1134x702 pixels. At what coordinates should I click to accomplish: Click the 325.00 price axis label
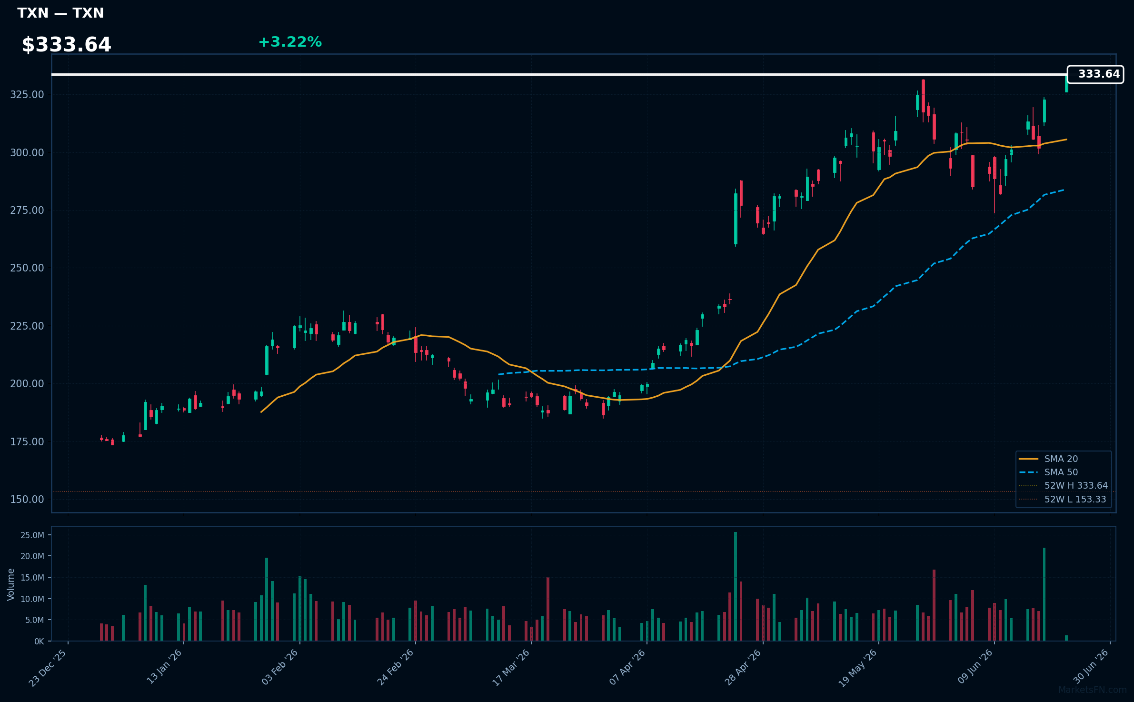coord(27,95)
